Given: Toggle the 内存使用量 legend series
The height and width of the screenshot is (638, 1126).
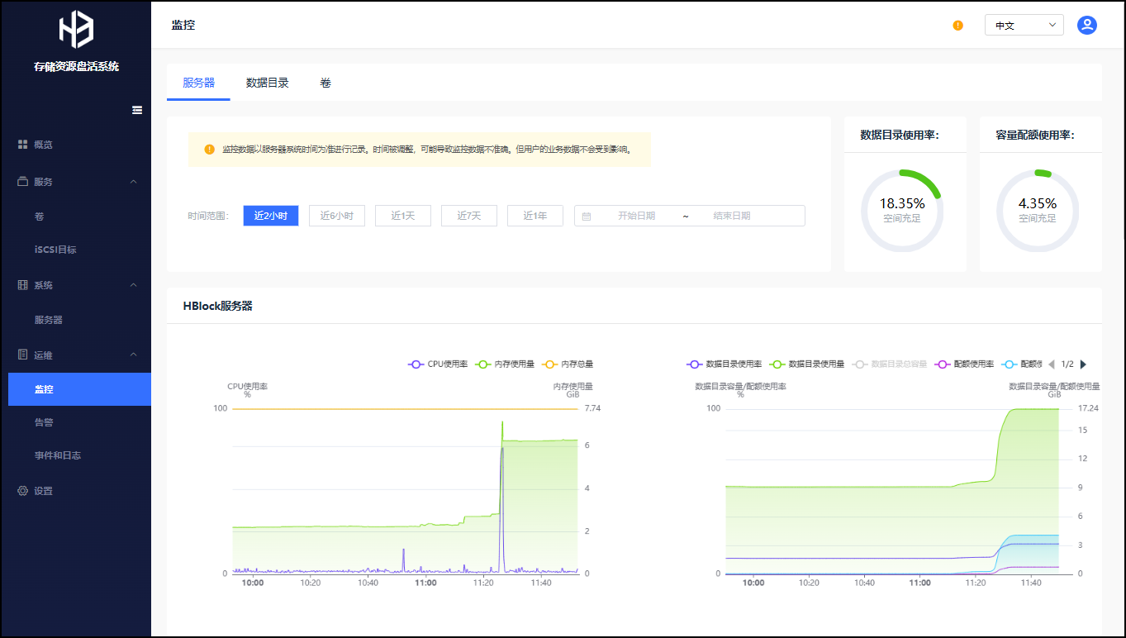Looking at the screenshot, I should [505, 364].
